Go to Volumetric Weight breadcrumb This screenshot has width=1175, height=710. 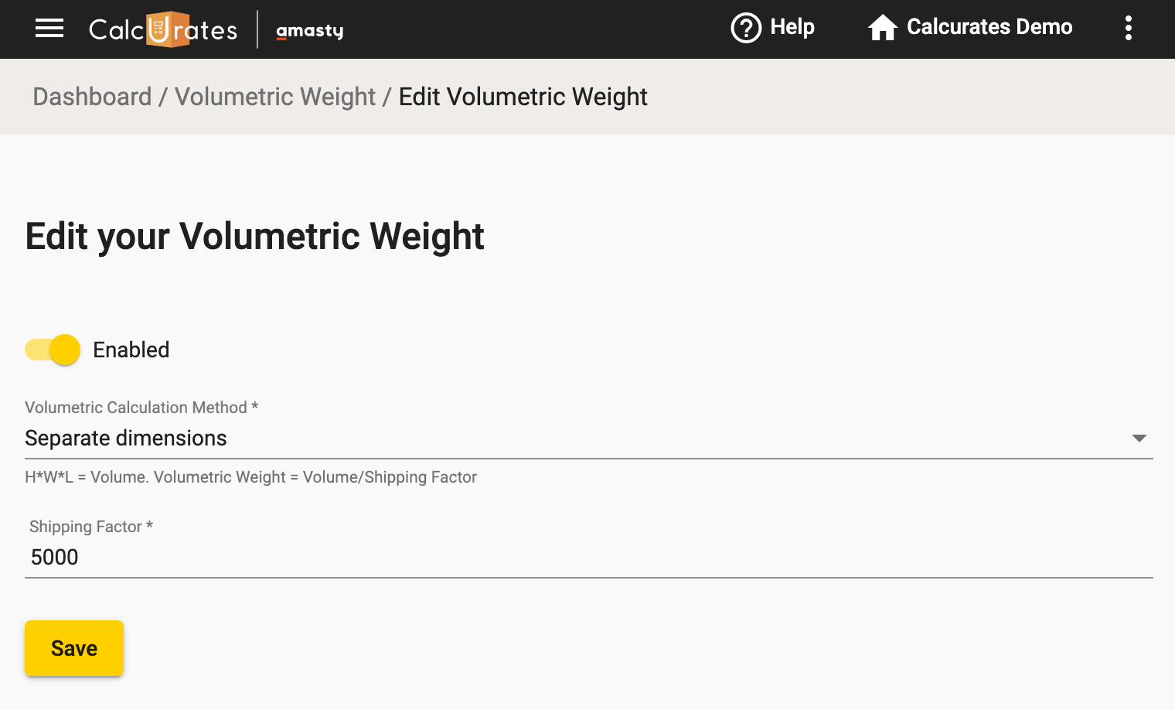(275, 97)
